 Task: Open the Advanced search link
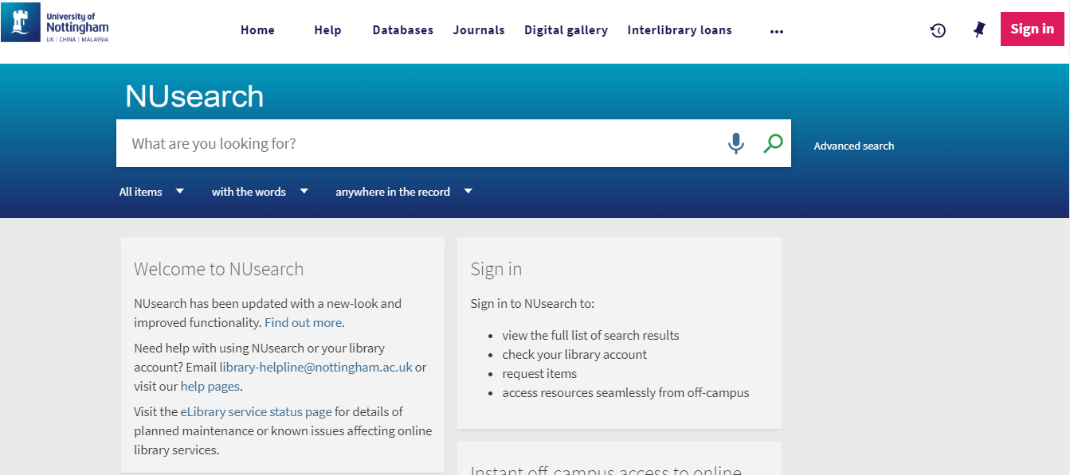point(853,146)
